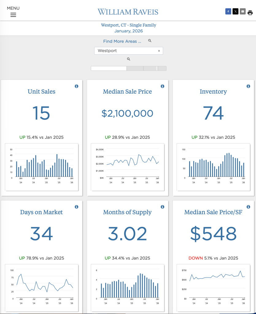Open Median Sale Price/SF info icon

[248, 207]
